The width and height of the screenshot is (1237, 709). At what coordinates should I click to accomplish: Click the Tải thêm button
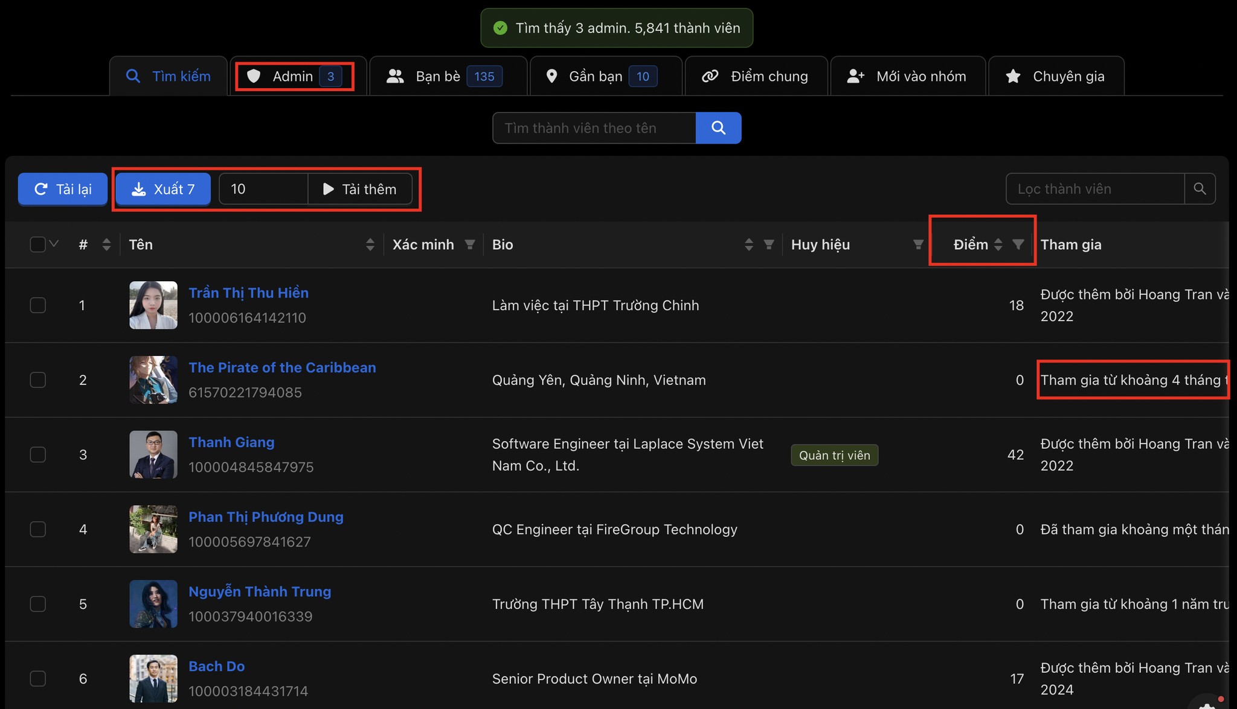pyautogui.click(x=360, y=189)
